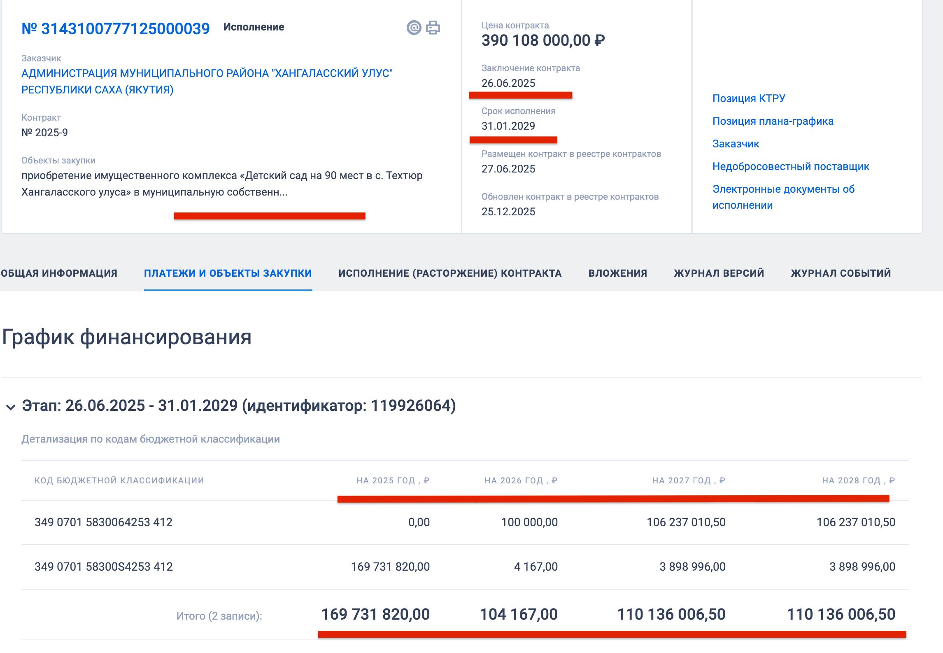Viewport: 943px width, 653px height.
Task: Open Недобросовестный поставщик link
Action: pos(790,166)
